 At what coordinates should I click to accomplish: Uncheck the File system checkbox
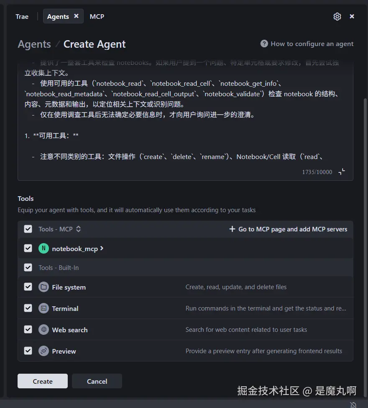pos(28,287)
